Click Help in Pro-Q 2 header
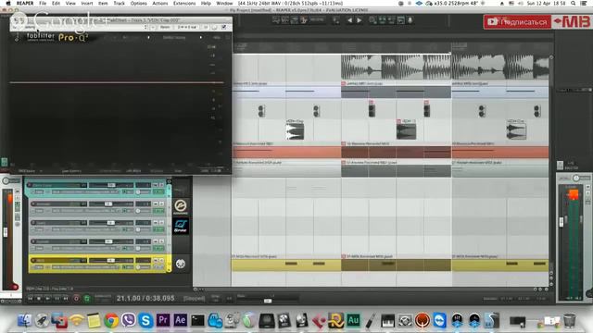 point(216,37)
